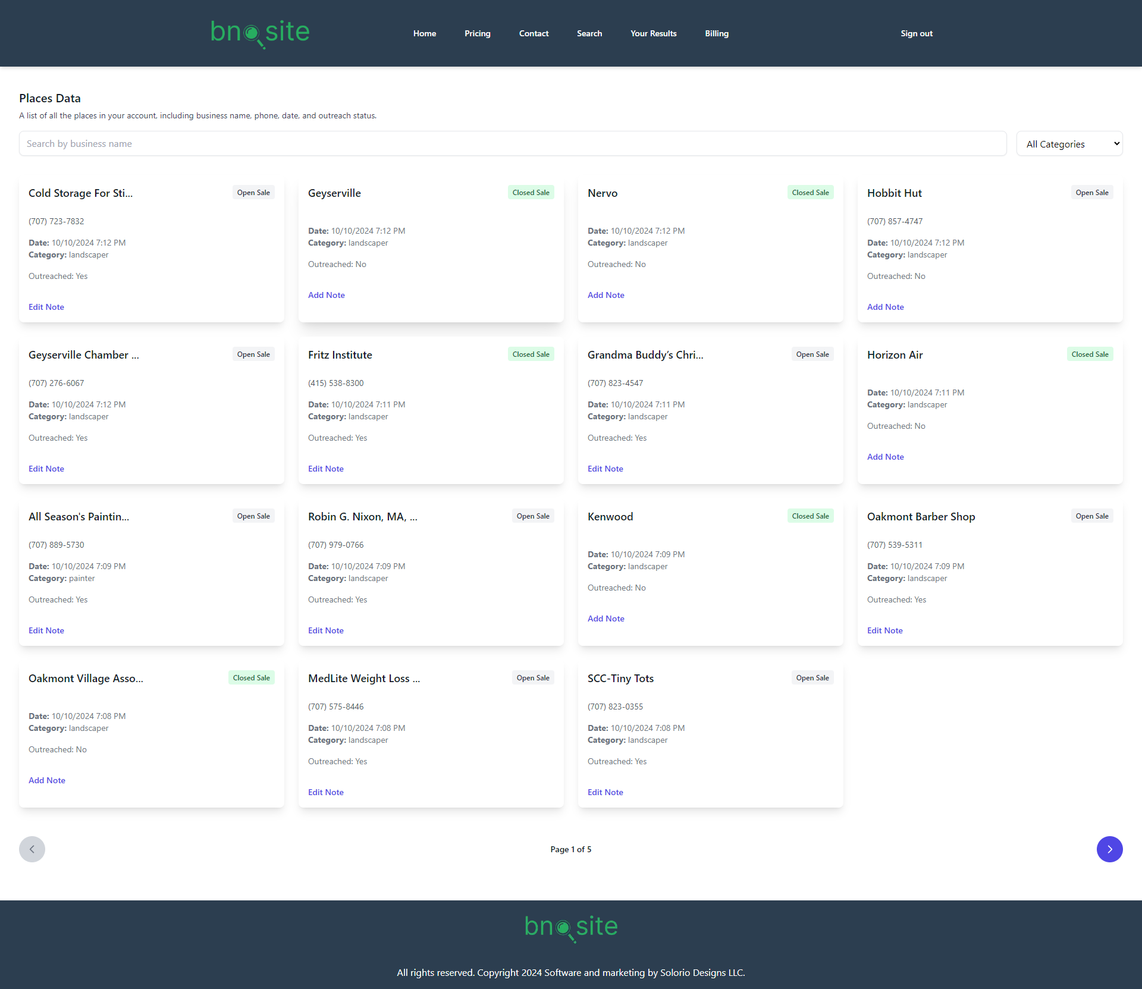This screenshot has width=1142, height=989.
Task: Navigate to Your Results page
Action: point(653,33)
